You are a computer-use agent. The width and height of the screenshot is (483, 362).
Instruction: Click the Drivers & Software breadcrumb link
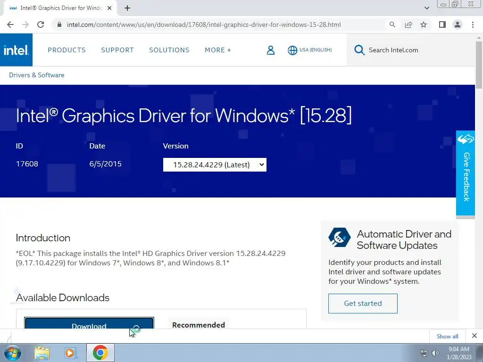coord(37,75)
